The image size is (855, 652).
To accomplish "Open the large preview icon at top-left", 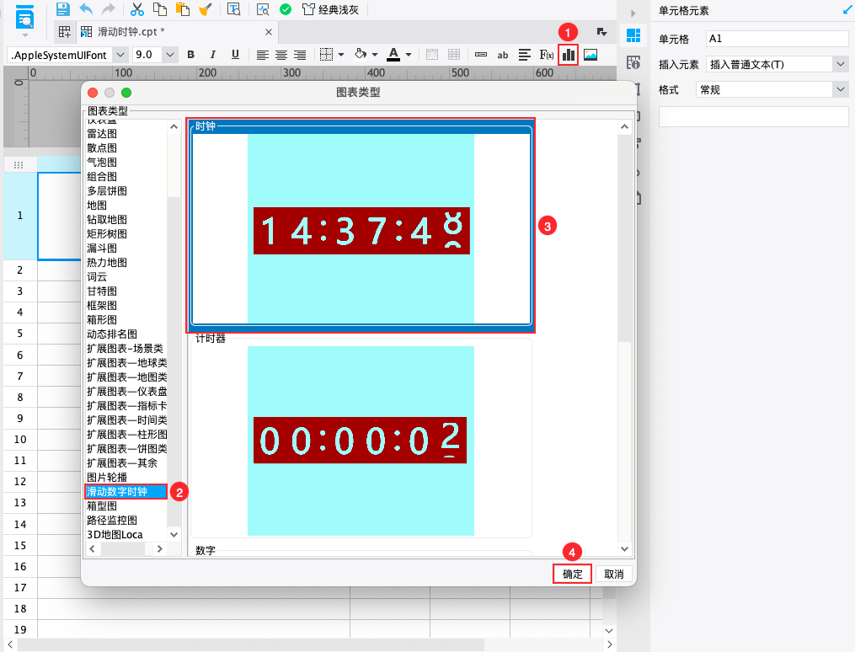I will pyautogui.click(x=24, y=18).
